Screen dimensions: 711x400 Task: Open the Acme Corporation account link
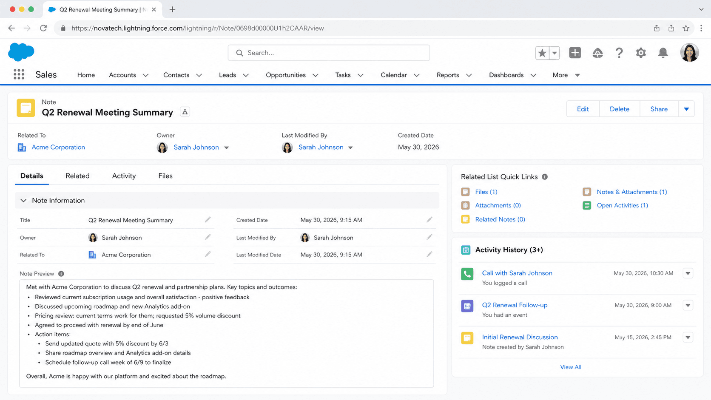click(58, 147)
